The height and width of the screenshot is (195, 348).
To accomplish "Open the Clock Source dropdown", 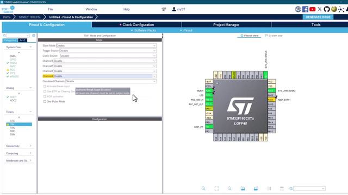I will [108, 56].
